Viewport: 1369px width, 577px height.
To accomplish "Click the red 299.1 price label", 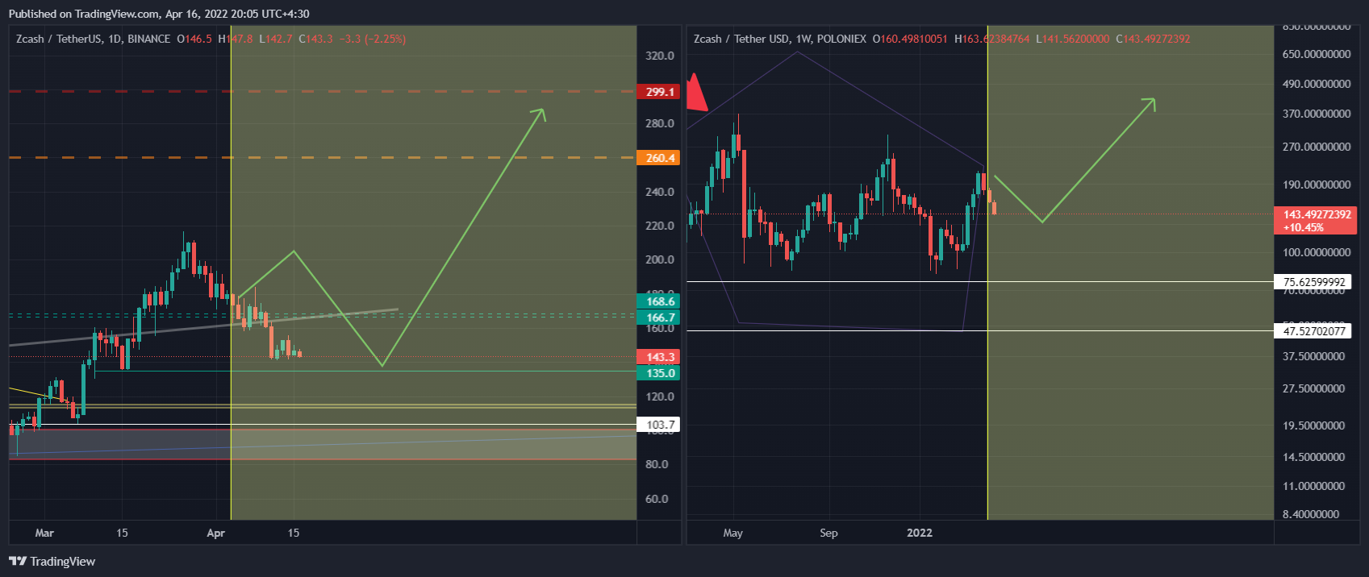I will click(658, 92).
